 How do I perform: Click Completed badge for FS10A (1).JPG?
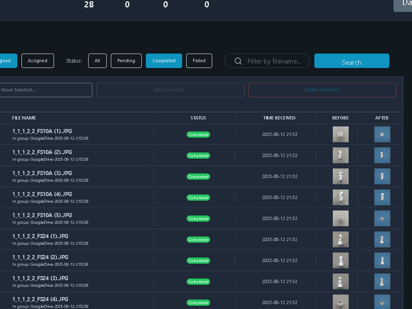point(199,135)
